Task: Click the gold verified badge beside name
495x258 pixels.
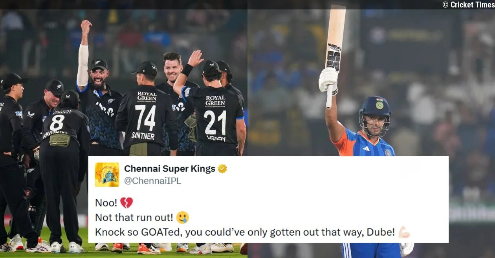Action: 222,169
